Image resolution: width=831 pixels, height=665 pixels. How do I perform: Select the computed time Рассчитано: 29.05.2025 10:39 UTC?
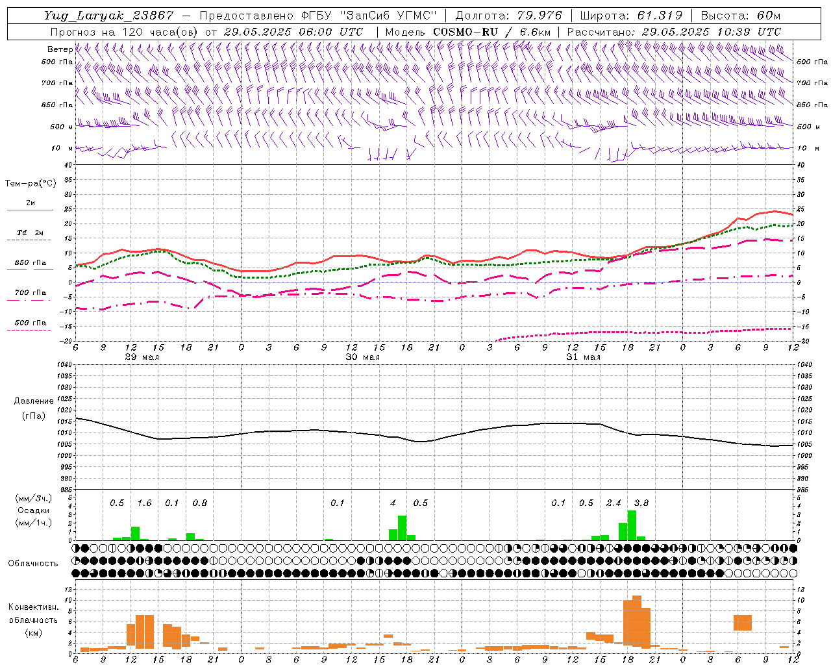pyautogui.click(x=674, y=32)
